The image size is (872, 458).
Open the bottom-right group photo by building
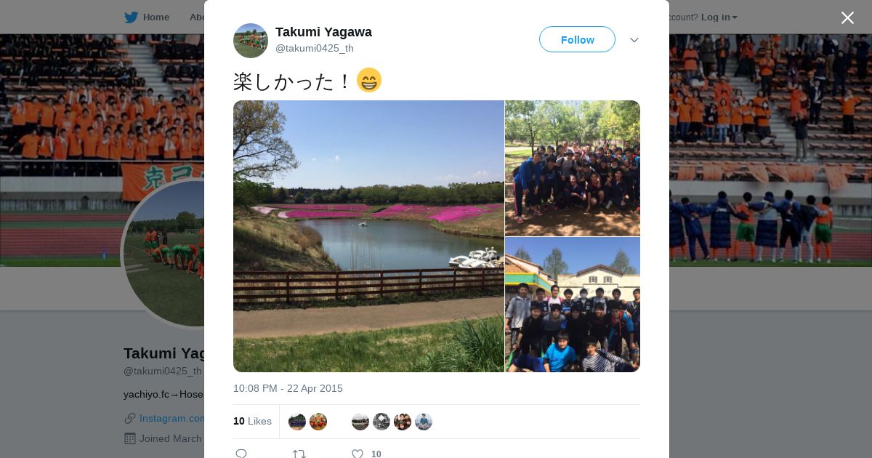pyautogui.click(x=573, y=305)
